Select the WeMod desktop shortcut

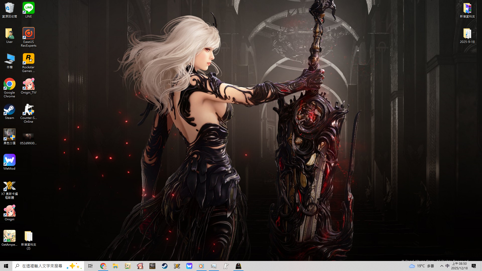click(x=10, y=162)
